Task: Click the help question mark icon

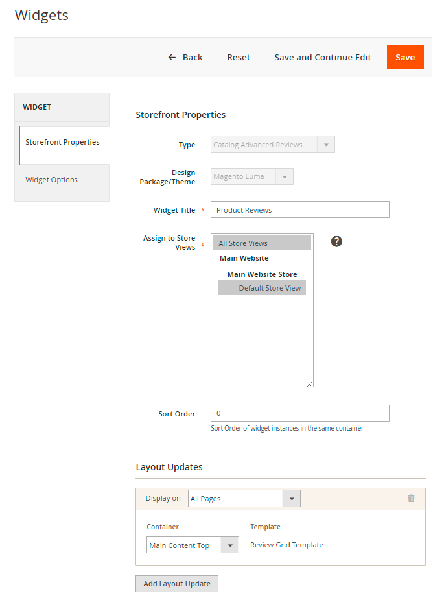Action: pyautogui.click(x=336, y=241)
